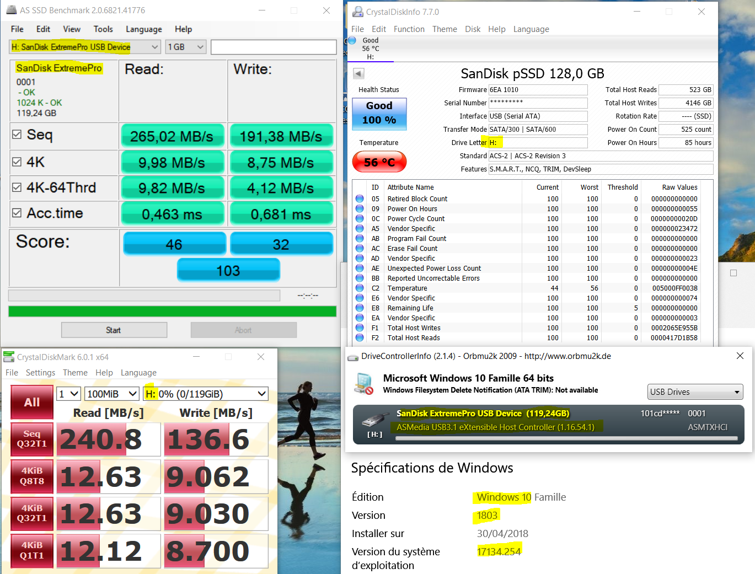Open the 1 GB test size dropdown
Viewport: 755px width, 574px height.
point(186,47)
